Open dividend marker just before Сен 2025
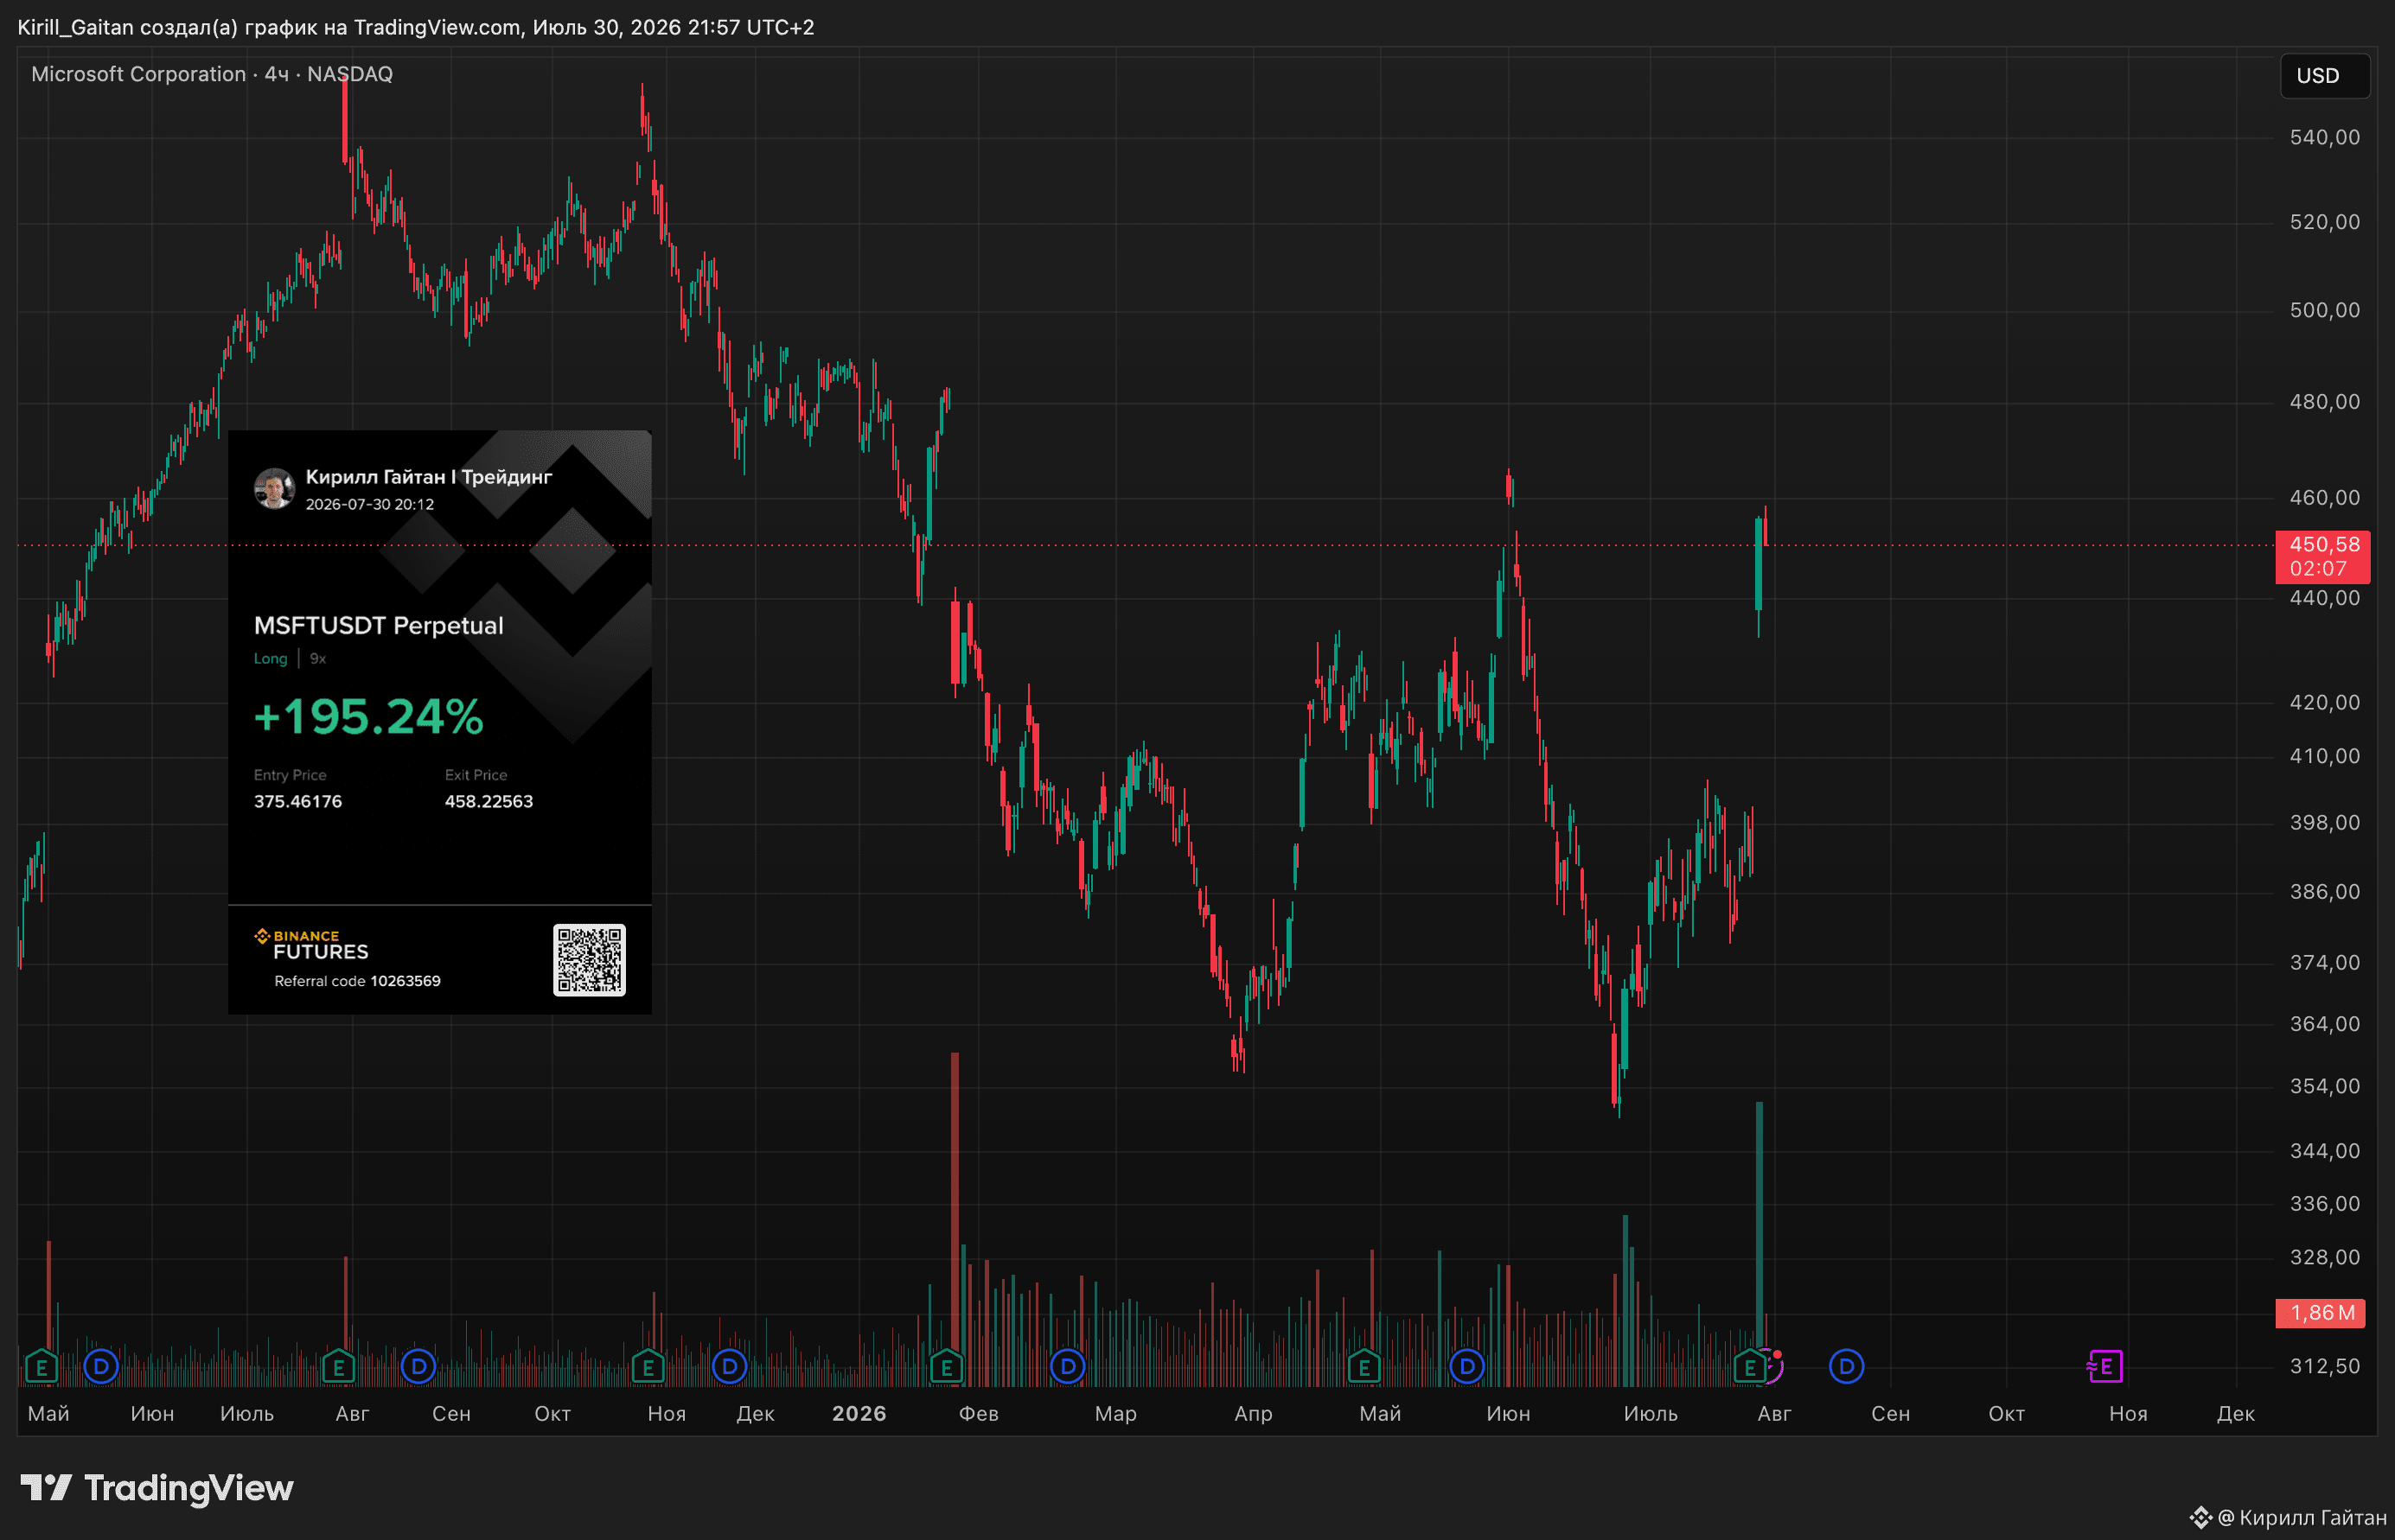Viewport: 2395px width, 1540px height. (x=418, y=1366)
